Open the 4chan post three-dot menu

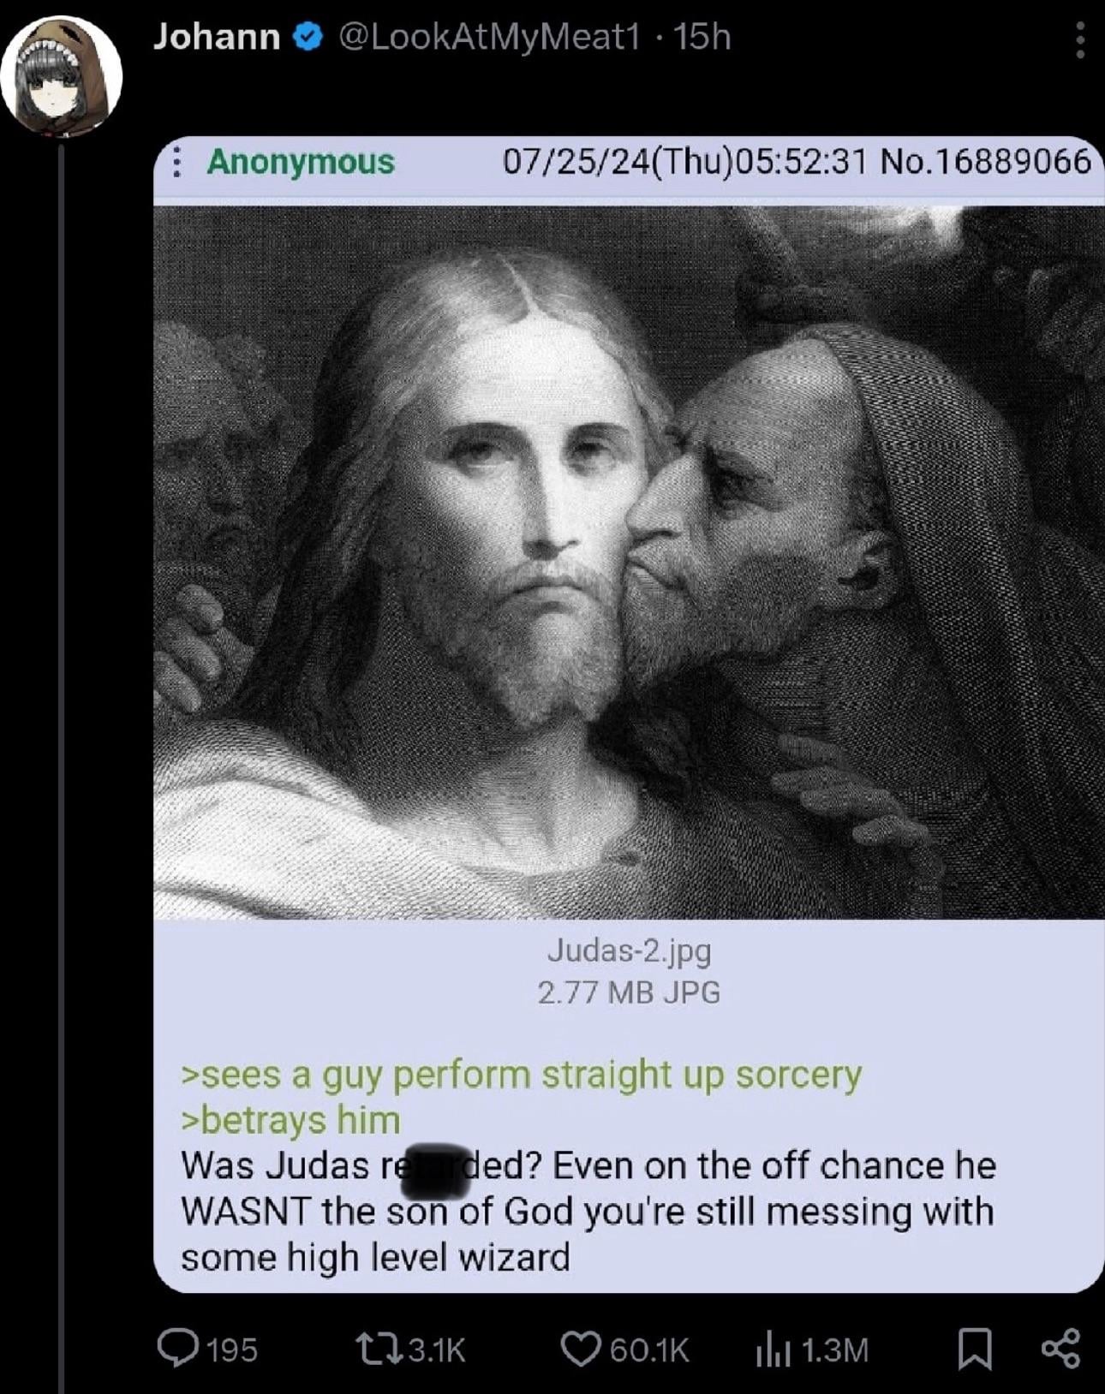point(176,161)
